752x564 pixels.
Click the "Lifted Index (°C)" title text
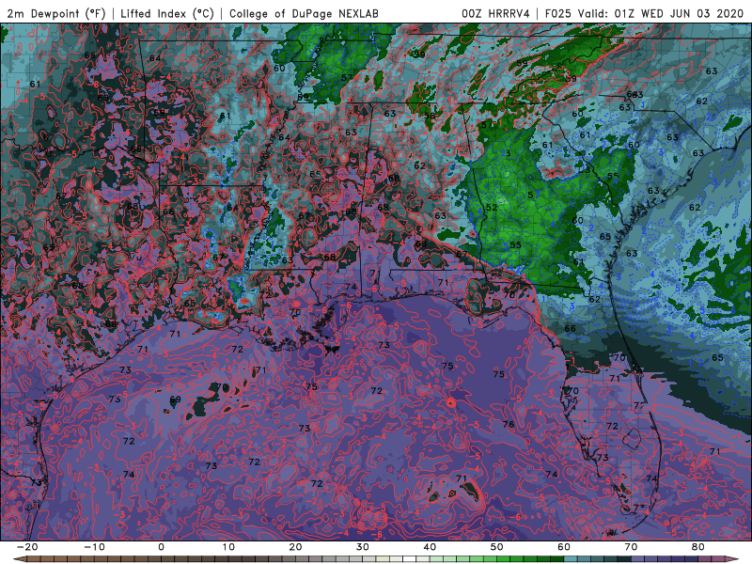pyautogui.click(x=167, y=13)
